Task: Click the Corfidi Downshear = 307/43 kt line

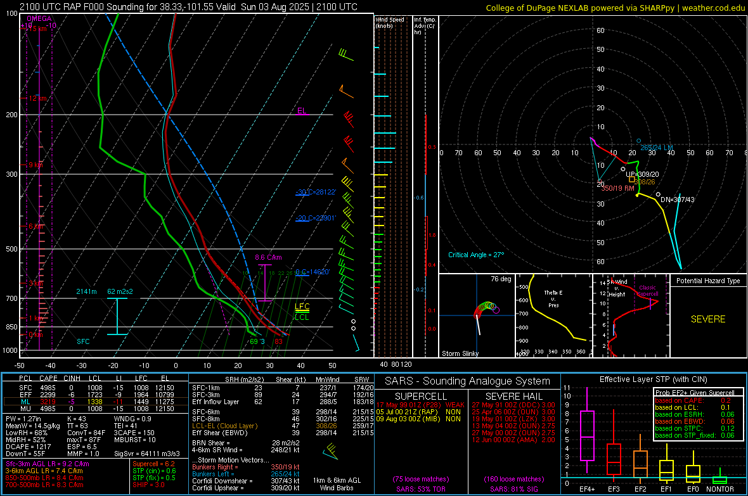Action: [246, 481]
